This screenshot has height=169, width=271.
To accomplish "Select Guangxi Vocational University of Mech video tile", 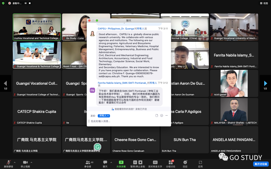I will [234, 27].
